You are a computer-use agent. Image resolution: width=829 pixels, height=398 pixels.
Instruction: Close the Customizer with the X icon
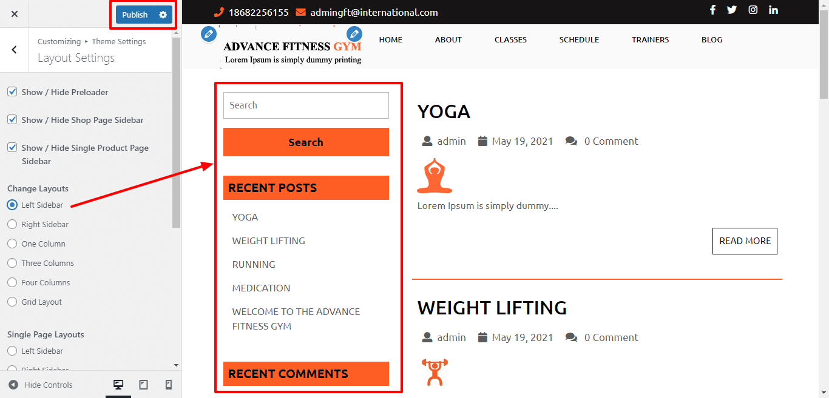click(x=15, y=14)
